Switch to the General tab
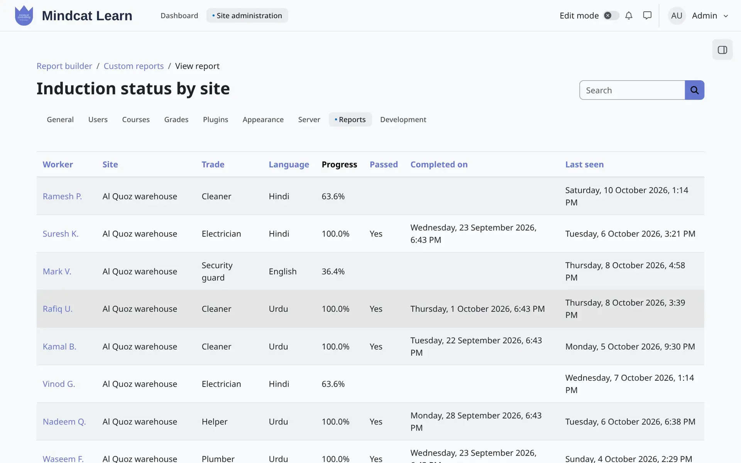 pos(60,120)
